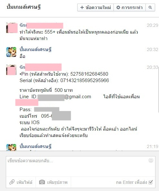Toggle the กด Enter เพื่อส่ง checkbox
Image resolution: width=159 pixels, height=191 pixels.
151,182
